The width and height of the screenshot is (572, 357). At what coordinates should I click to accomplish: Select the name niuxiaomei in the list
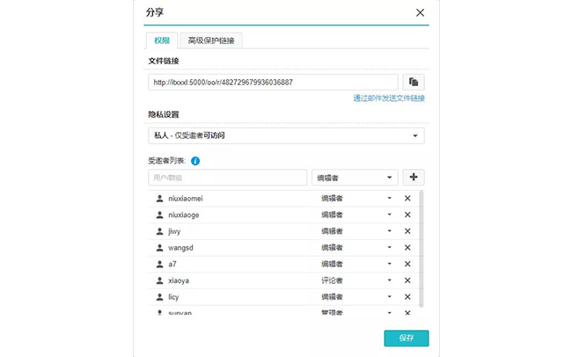(186, 199)
